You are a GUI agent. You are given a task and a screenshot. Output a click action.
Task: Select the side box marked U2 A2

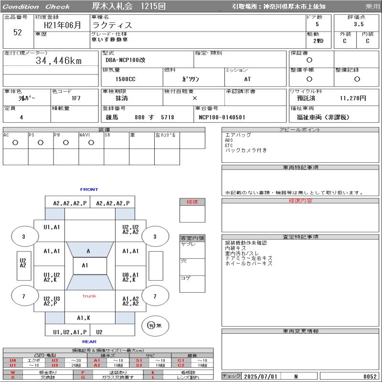pos(23,263)
